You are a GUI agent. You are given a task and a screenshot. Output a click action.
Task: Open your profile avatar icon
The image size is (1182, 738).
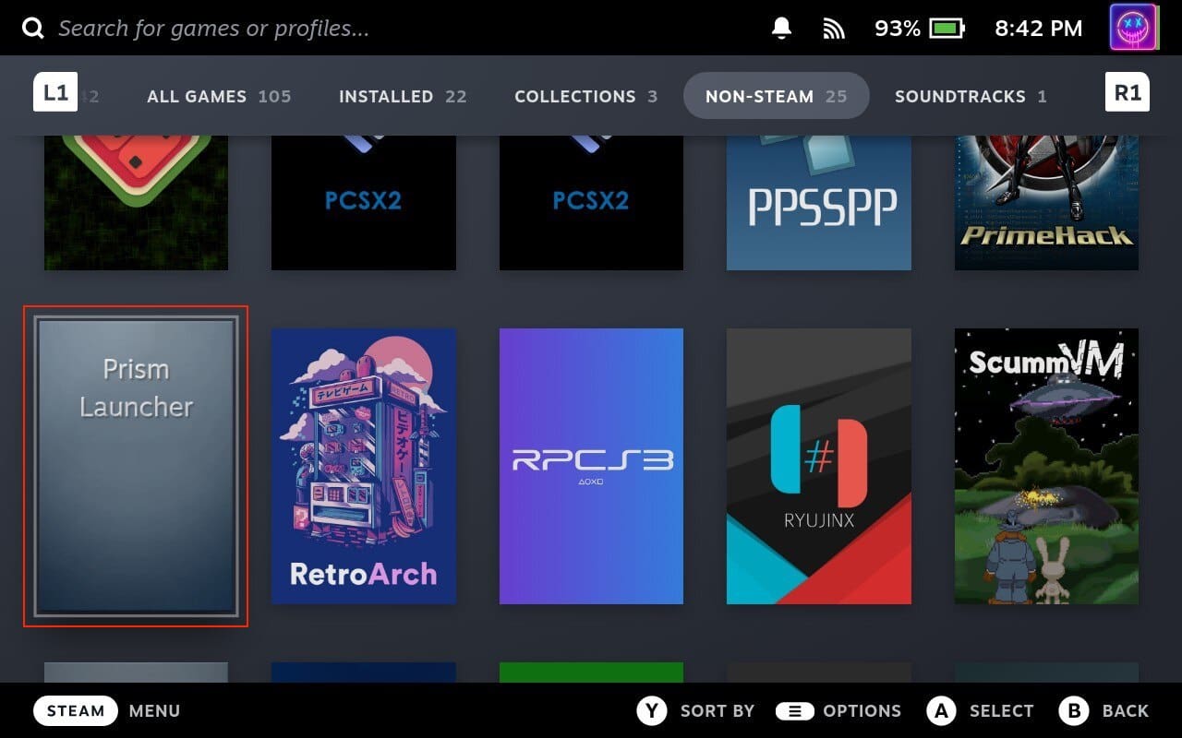tap(1133, 27)
